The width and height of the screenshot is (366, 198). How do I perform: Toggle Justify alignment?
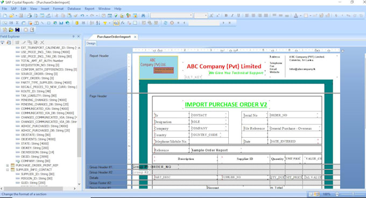click(x=266, y=16)
